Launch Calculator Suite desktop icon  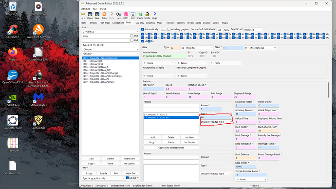(13, 122)
